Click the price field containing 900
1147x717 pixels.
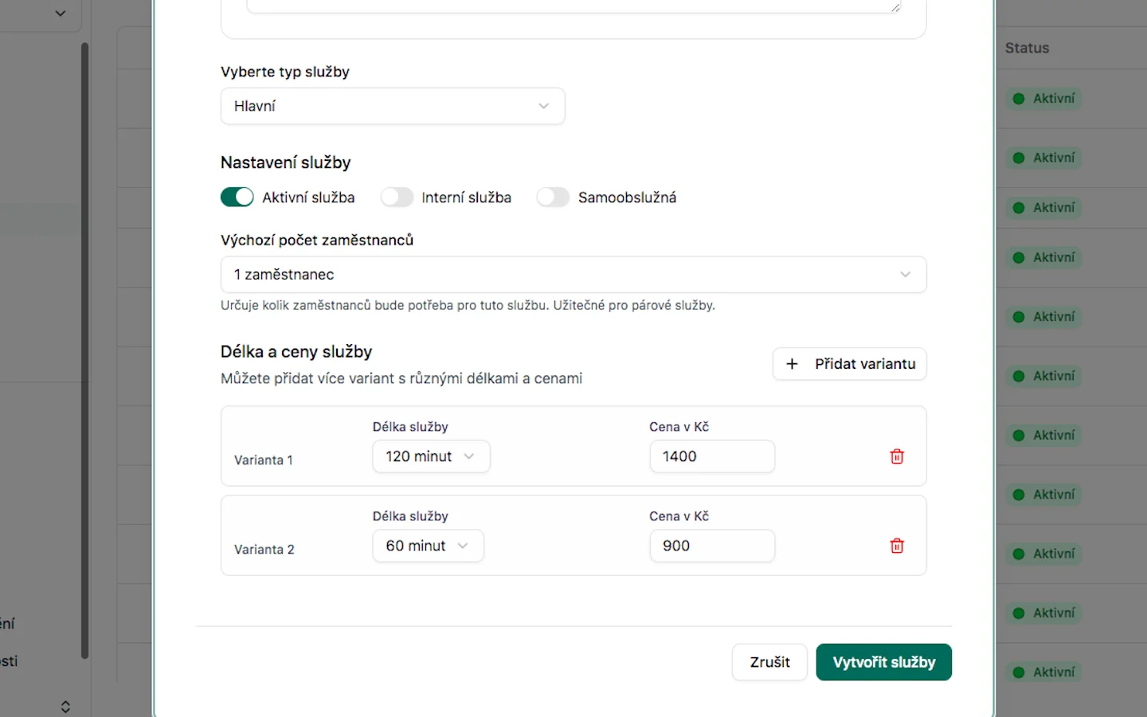[712, 546]
